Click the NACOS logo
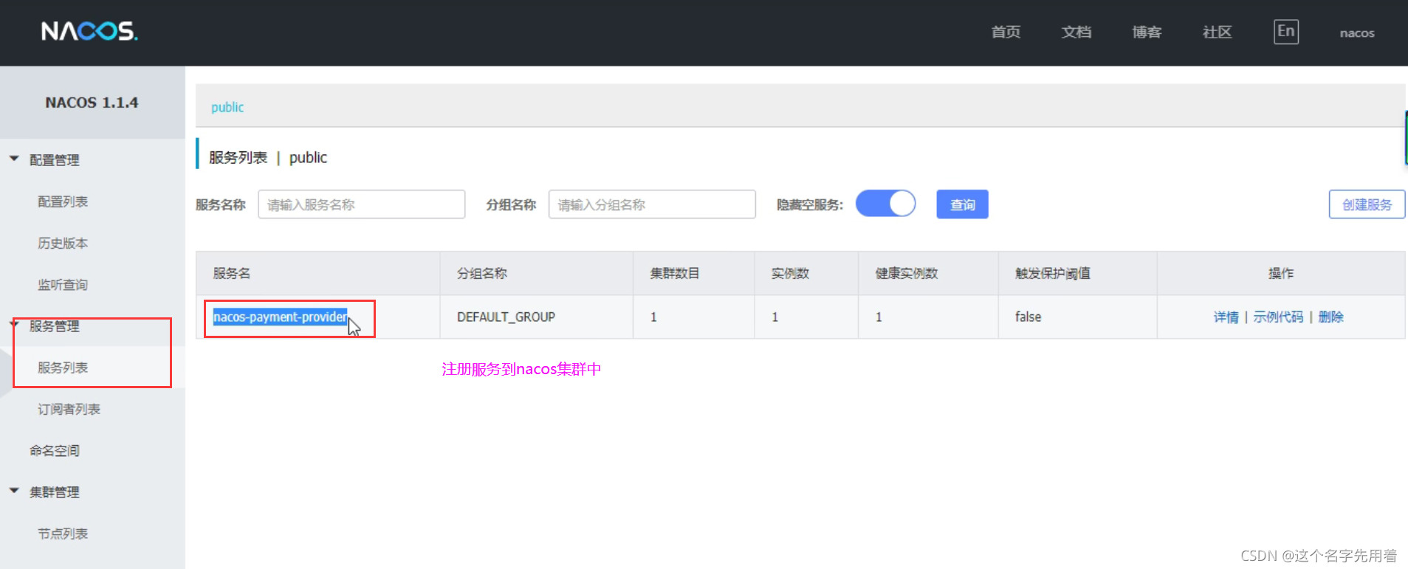Viewport: 1408px width, 569px height. (x=89, y=31)
